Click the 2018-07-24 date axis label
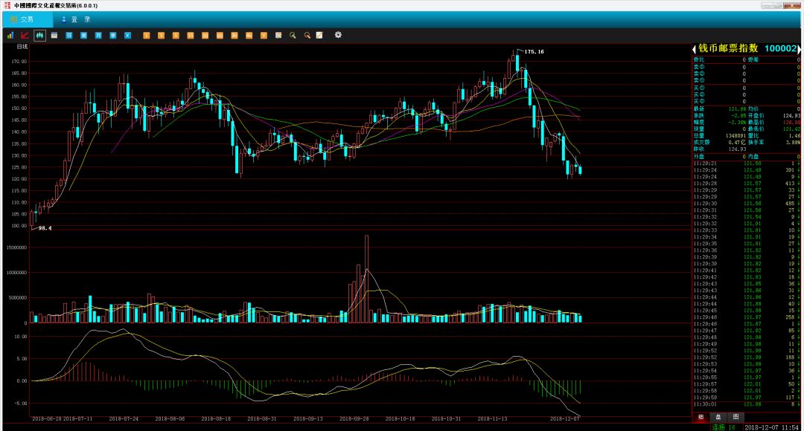Screen dimensions: 804x431 pos(124,418)
